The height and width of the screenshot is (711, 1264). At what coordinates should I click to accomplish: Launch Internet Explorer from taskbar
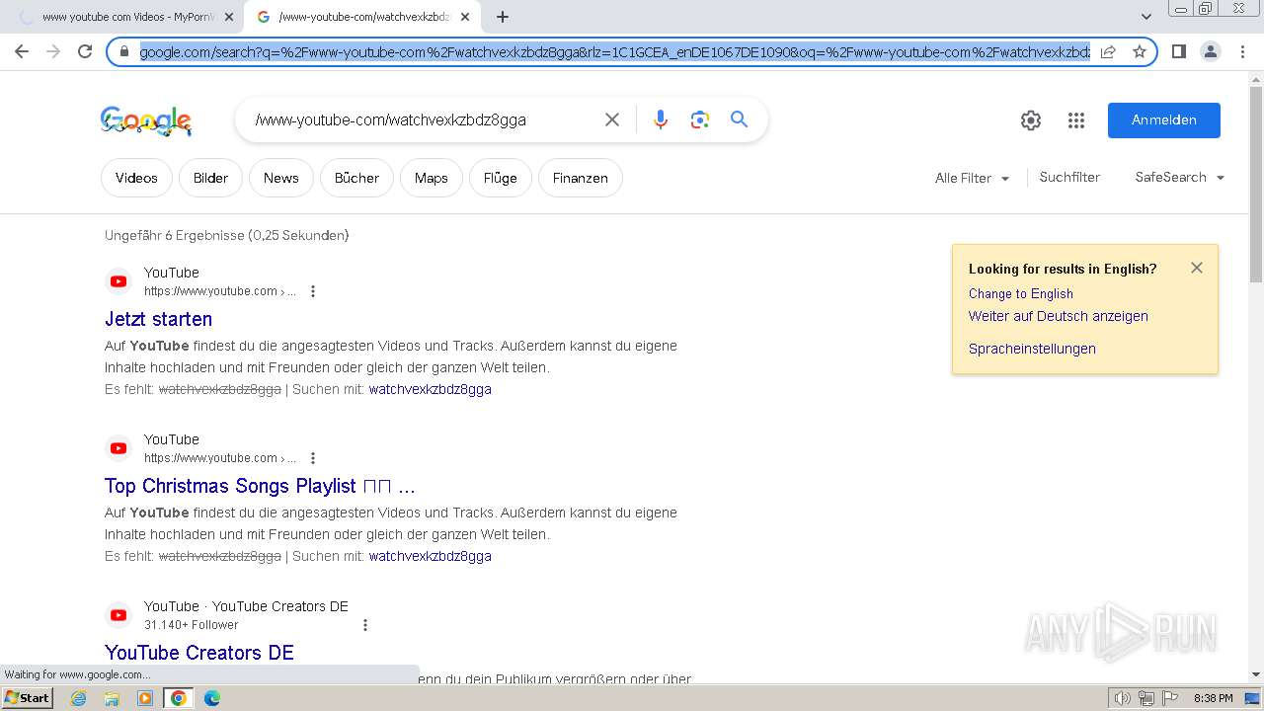(x=78, y=698)
